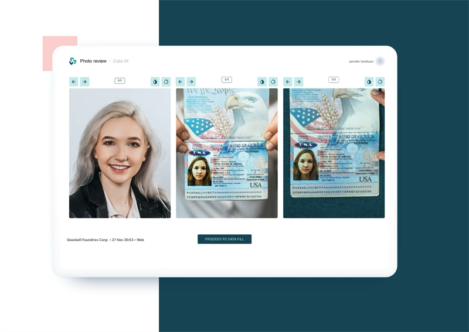The height and width of the screenshot is (332, 469).
Task: Go to next image above the middle passport
Action: (191, 82)
